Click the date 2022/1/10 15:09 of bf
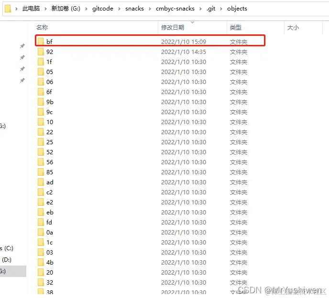The height and width of the screenshot is (298, 329). coord(184,42)
